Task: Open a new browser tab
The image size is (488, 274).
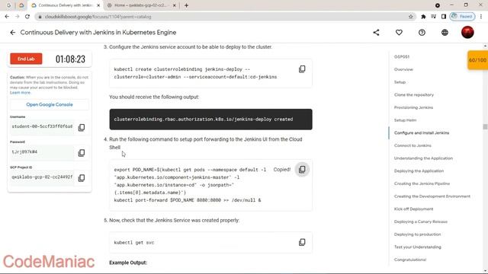Action: pyautogui.click(x=186, y=5)
